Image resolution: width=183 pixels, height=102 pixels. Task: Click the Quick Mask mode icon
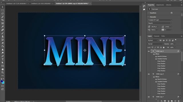(x=3, y=86)
